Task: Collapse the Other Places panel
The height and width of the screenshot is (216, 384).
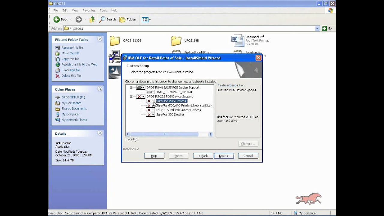Action: point(100,89)
